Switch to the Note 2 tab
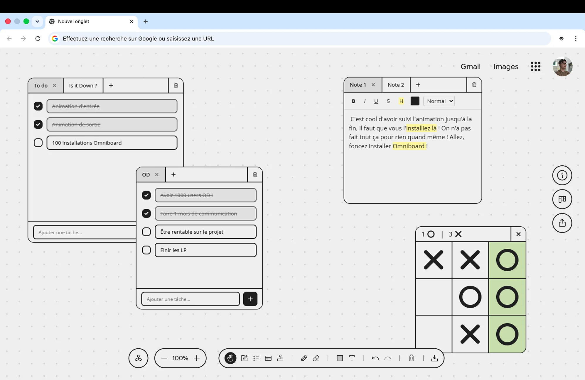Viewport: 585px width, 380px height. tap(396, 85)
